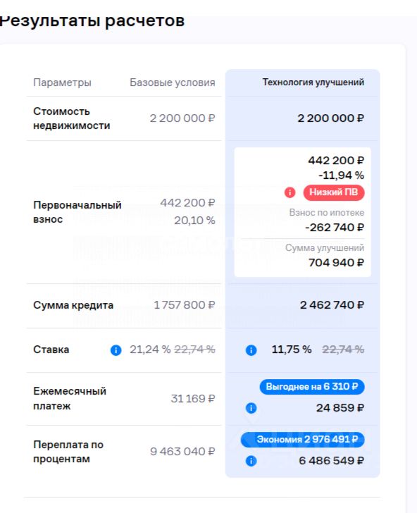Open info icon next to 11,75 % rate
Screen dimensions: 417x513
[251, 350]
